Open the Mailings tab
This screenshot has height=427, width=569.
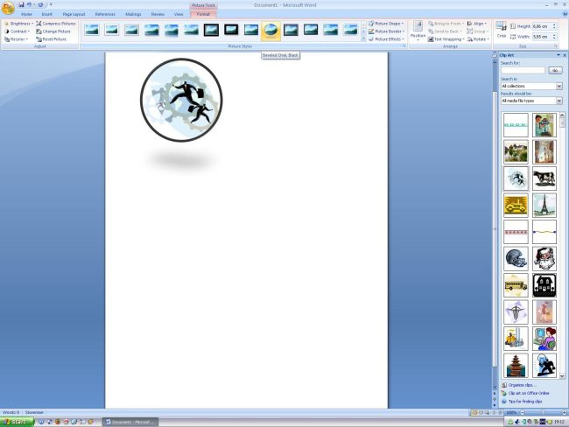coord(133,14)
